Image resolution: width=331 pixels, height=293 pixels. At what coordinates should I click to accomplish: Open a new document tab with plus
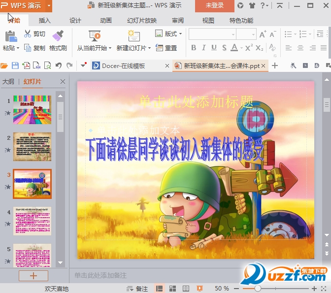(x=275, y=65)
